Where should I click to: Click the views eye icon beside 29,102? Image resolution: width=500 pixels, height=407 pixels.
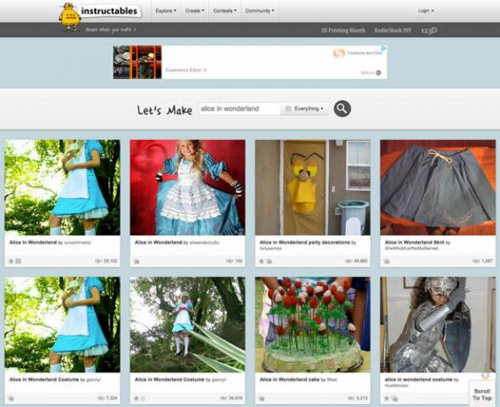click(98, 261)
